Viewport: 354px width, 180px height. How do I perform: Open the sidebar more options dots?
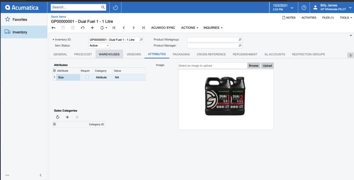[7, 175]
